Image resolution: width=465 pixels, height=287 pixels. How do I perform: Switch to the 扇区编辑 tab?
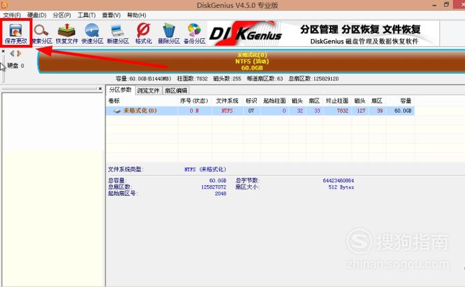[x=176, y=91]
